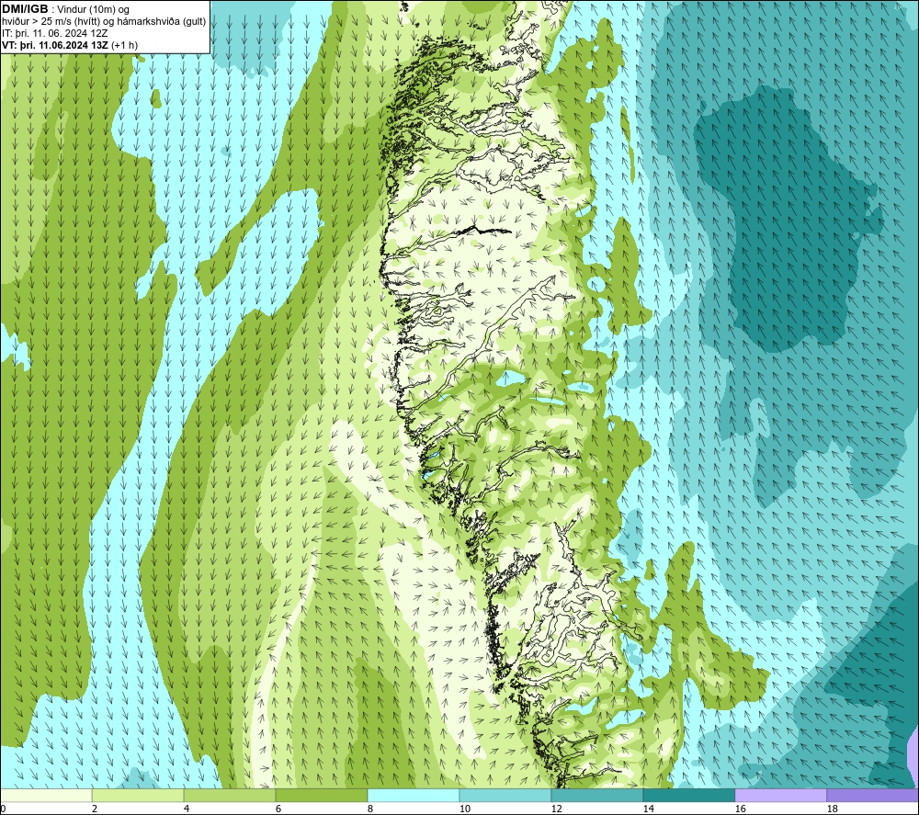Click the purple 18+ legend swatch
The width and height of the screenshot is (919, 815).
872,795
